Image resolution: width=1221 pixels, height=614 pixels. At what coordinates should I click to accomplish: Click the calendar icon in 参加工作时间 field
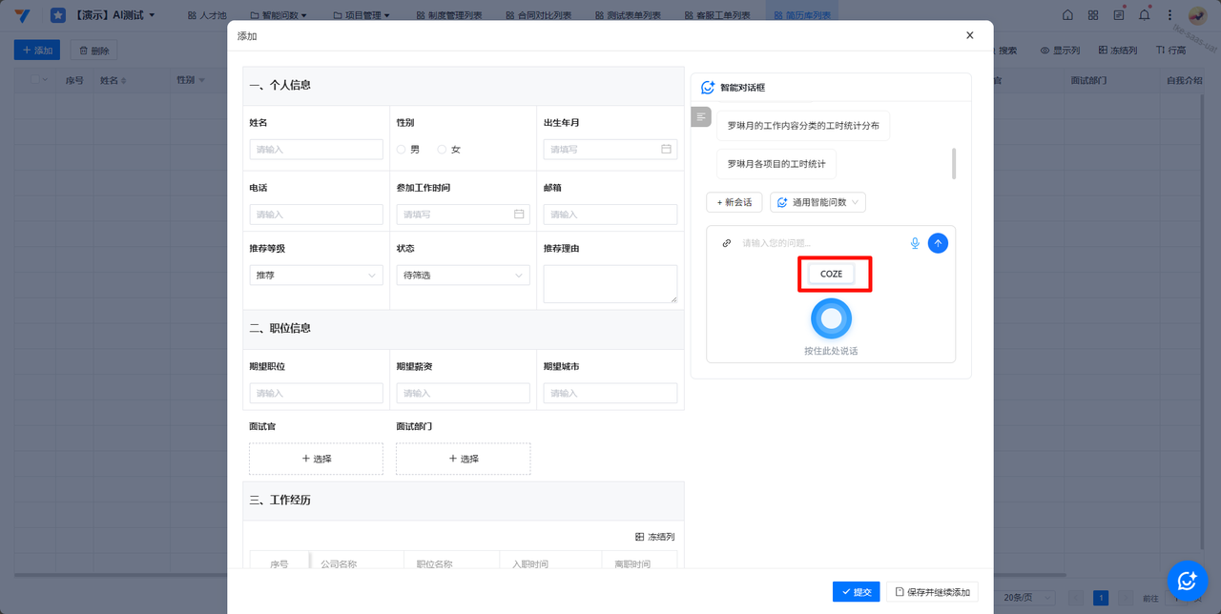tap(519, 215)
